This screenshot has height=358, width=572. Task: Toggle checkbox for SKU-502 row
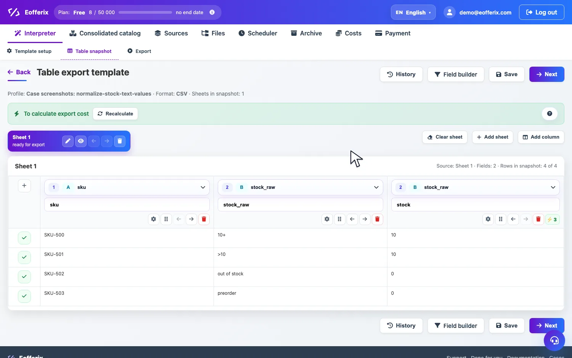[x=24, y=276]
